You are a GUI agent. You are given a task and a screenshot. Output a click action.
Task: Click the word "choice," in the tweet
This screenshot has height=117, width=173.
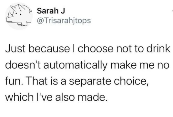click(x=131, y=81)
